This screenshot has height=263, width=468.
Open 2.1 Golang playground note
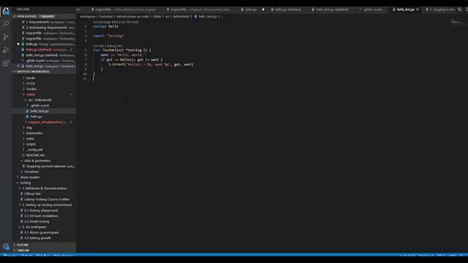(41, 210)
